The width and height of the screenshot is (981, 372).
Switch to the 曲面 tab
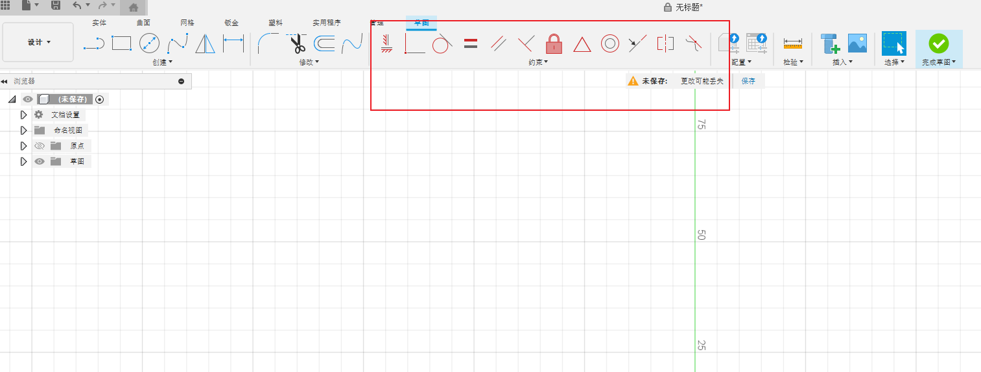[143, 23]
